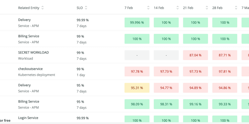Sort the 7 Feb column
The width and height of the screenshot is (249, 124).
tap(148, 8)
